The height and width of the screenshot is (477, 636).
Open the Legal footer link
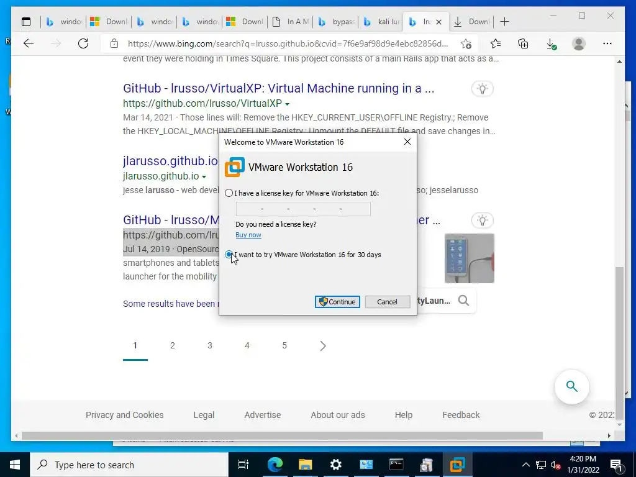[204, 415]
